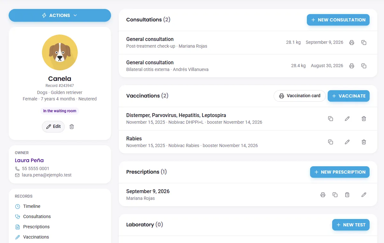Image resolution: width=384 pixels, height=243 pixels.
Task: Edit the Distemper, Parvovirus vaccination
Action: [x=347, y=119]
